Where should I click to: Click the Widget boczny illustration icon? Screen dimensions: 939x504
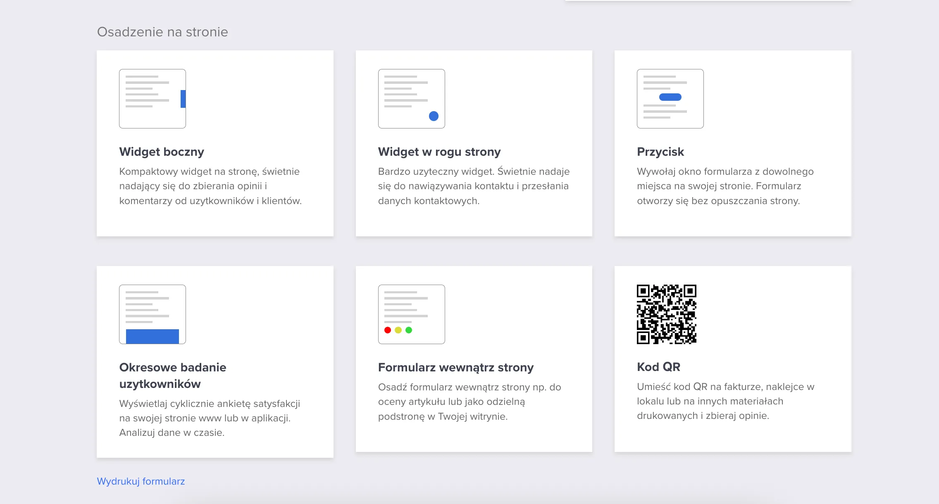click(x=153, y=99)
